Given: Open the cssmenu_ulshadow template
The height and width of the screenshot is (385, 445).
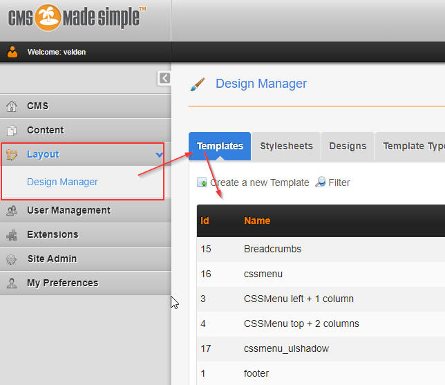Looking at the screenshot, I should point(286,348).
